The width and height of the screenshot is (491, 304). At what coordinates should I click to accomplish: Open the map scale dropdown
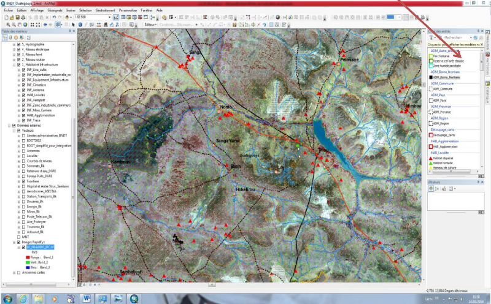click(x=109, y=17)
